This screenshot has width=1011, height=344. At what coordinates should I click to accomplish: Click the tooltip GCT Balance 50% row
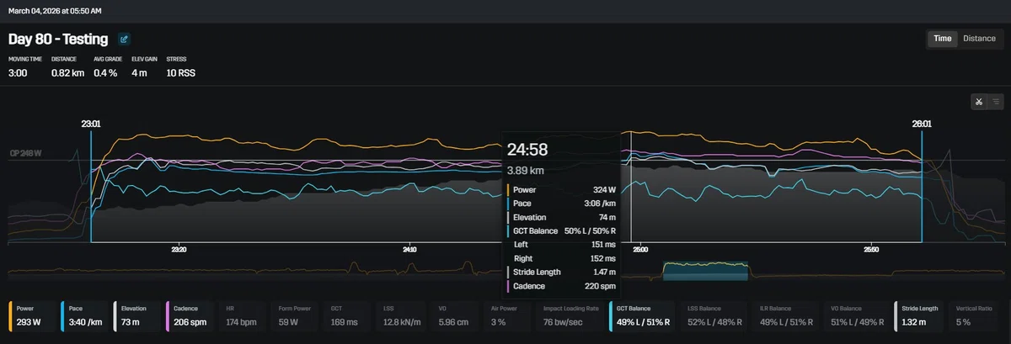[x=561, y=230]
